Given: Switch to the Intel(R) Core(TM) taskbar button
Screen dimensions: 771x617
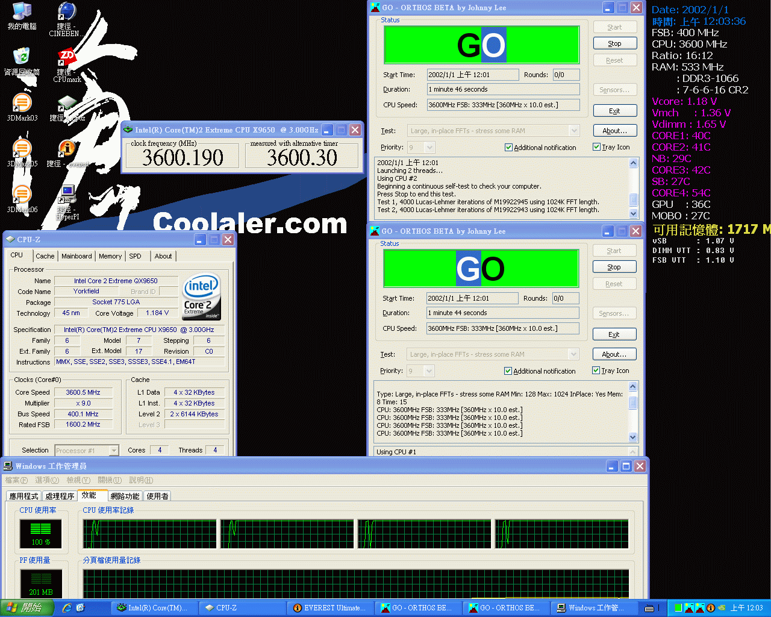Looking at the screenshot, I should pyautogui.click(x=154, y=608).
